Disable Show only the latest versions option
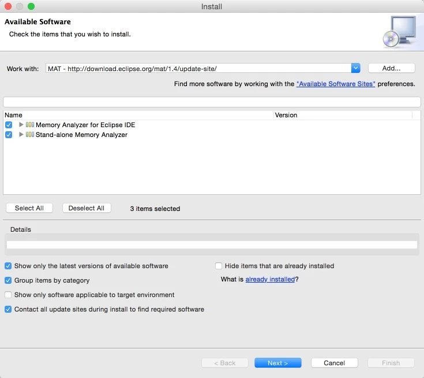The image size is (424, 378). pyautogui.click(x=8, y=266)
